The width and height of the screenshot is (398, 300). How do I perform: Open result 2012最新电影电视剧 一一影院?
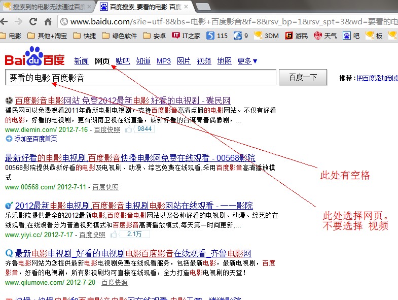click(134, 206)
